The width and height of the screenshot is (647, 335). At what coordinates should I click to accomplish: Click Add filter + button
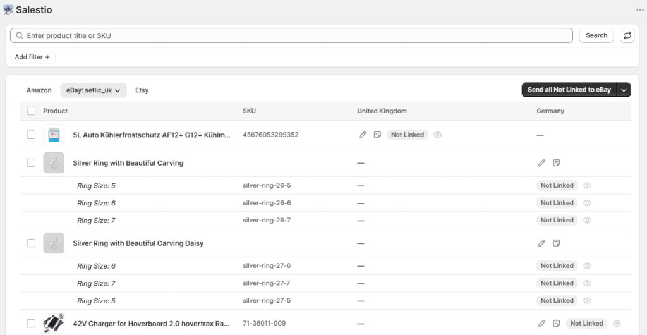tap(32, 57)
